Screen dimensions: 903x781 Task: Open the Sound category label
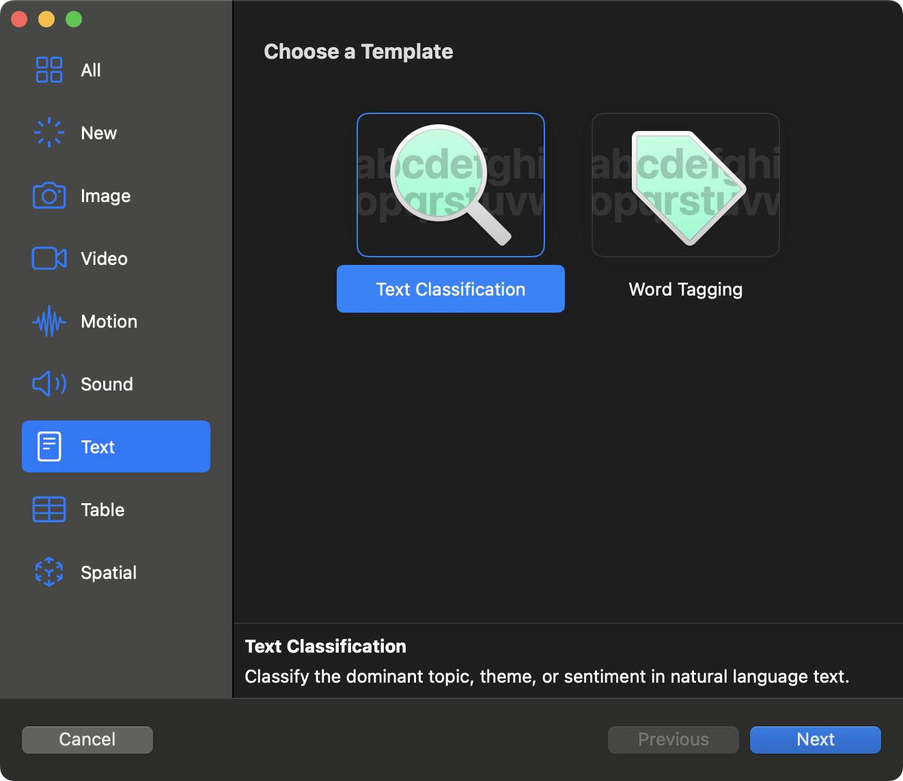coord(107,384)
